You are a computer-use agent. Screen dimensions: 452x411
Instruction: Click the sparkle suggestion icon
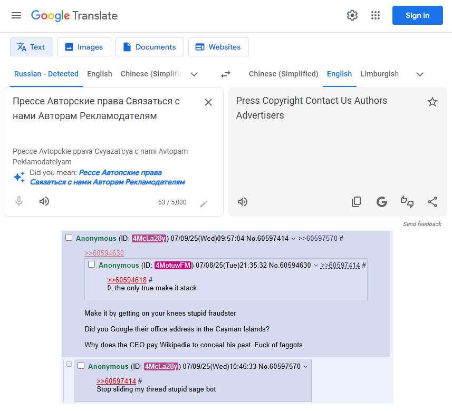pyautogui.click(x=20, y=177)
